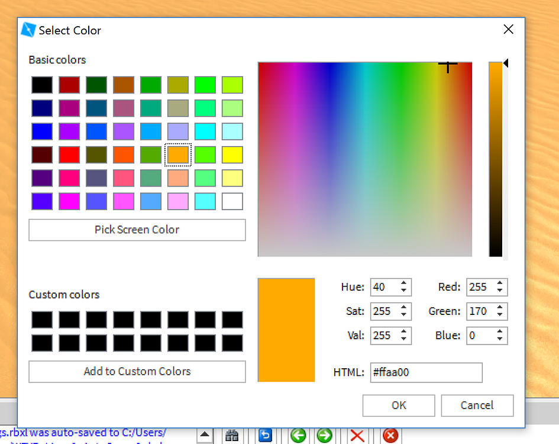This screenshot has height=444, width=559.
Task: Click inside the HTML color code field
Action: pyautogui.click(x=425, y=372)
